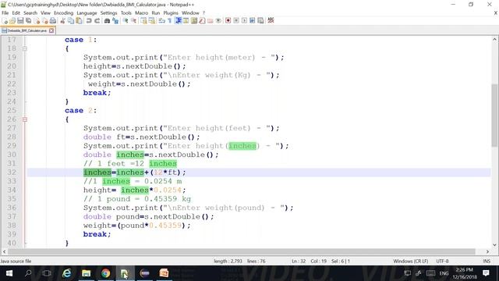499x281 pixels.
Task: Save the current file via toolbar
Action: [x=20, y=21]
